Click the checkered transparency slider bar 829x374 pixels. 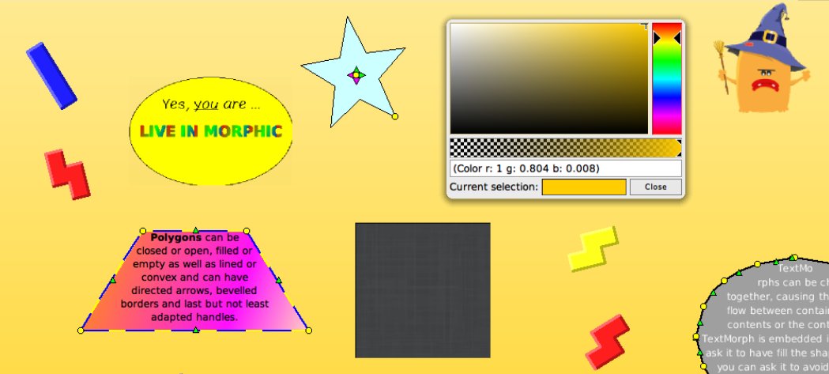pos(566,148)
